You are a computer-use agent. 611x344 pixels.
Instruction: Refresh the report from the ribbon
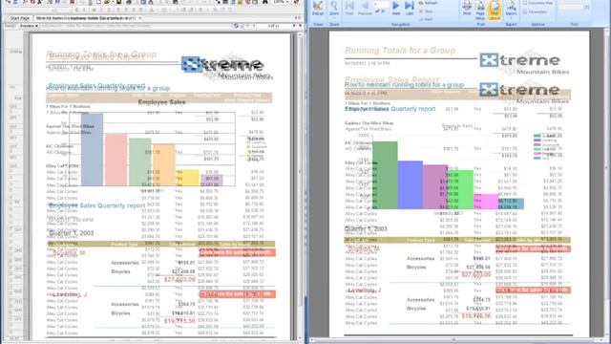click(x=428, y=3)
